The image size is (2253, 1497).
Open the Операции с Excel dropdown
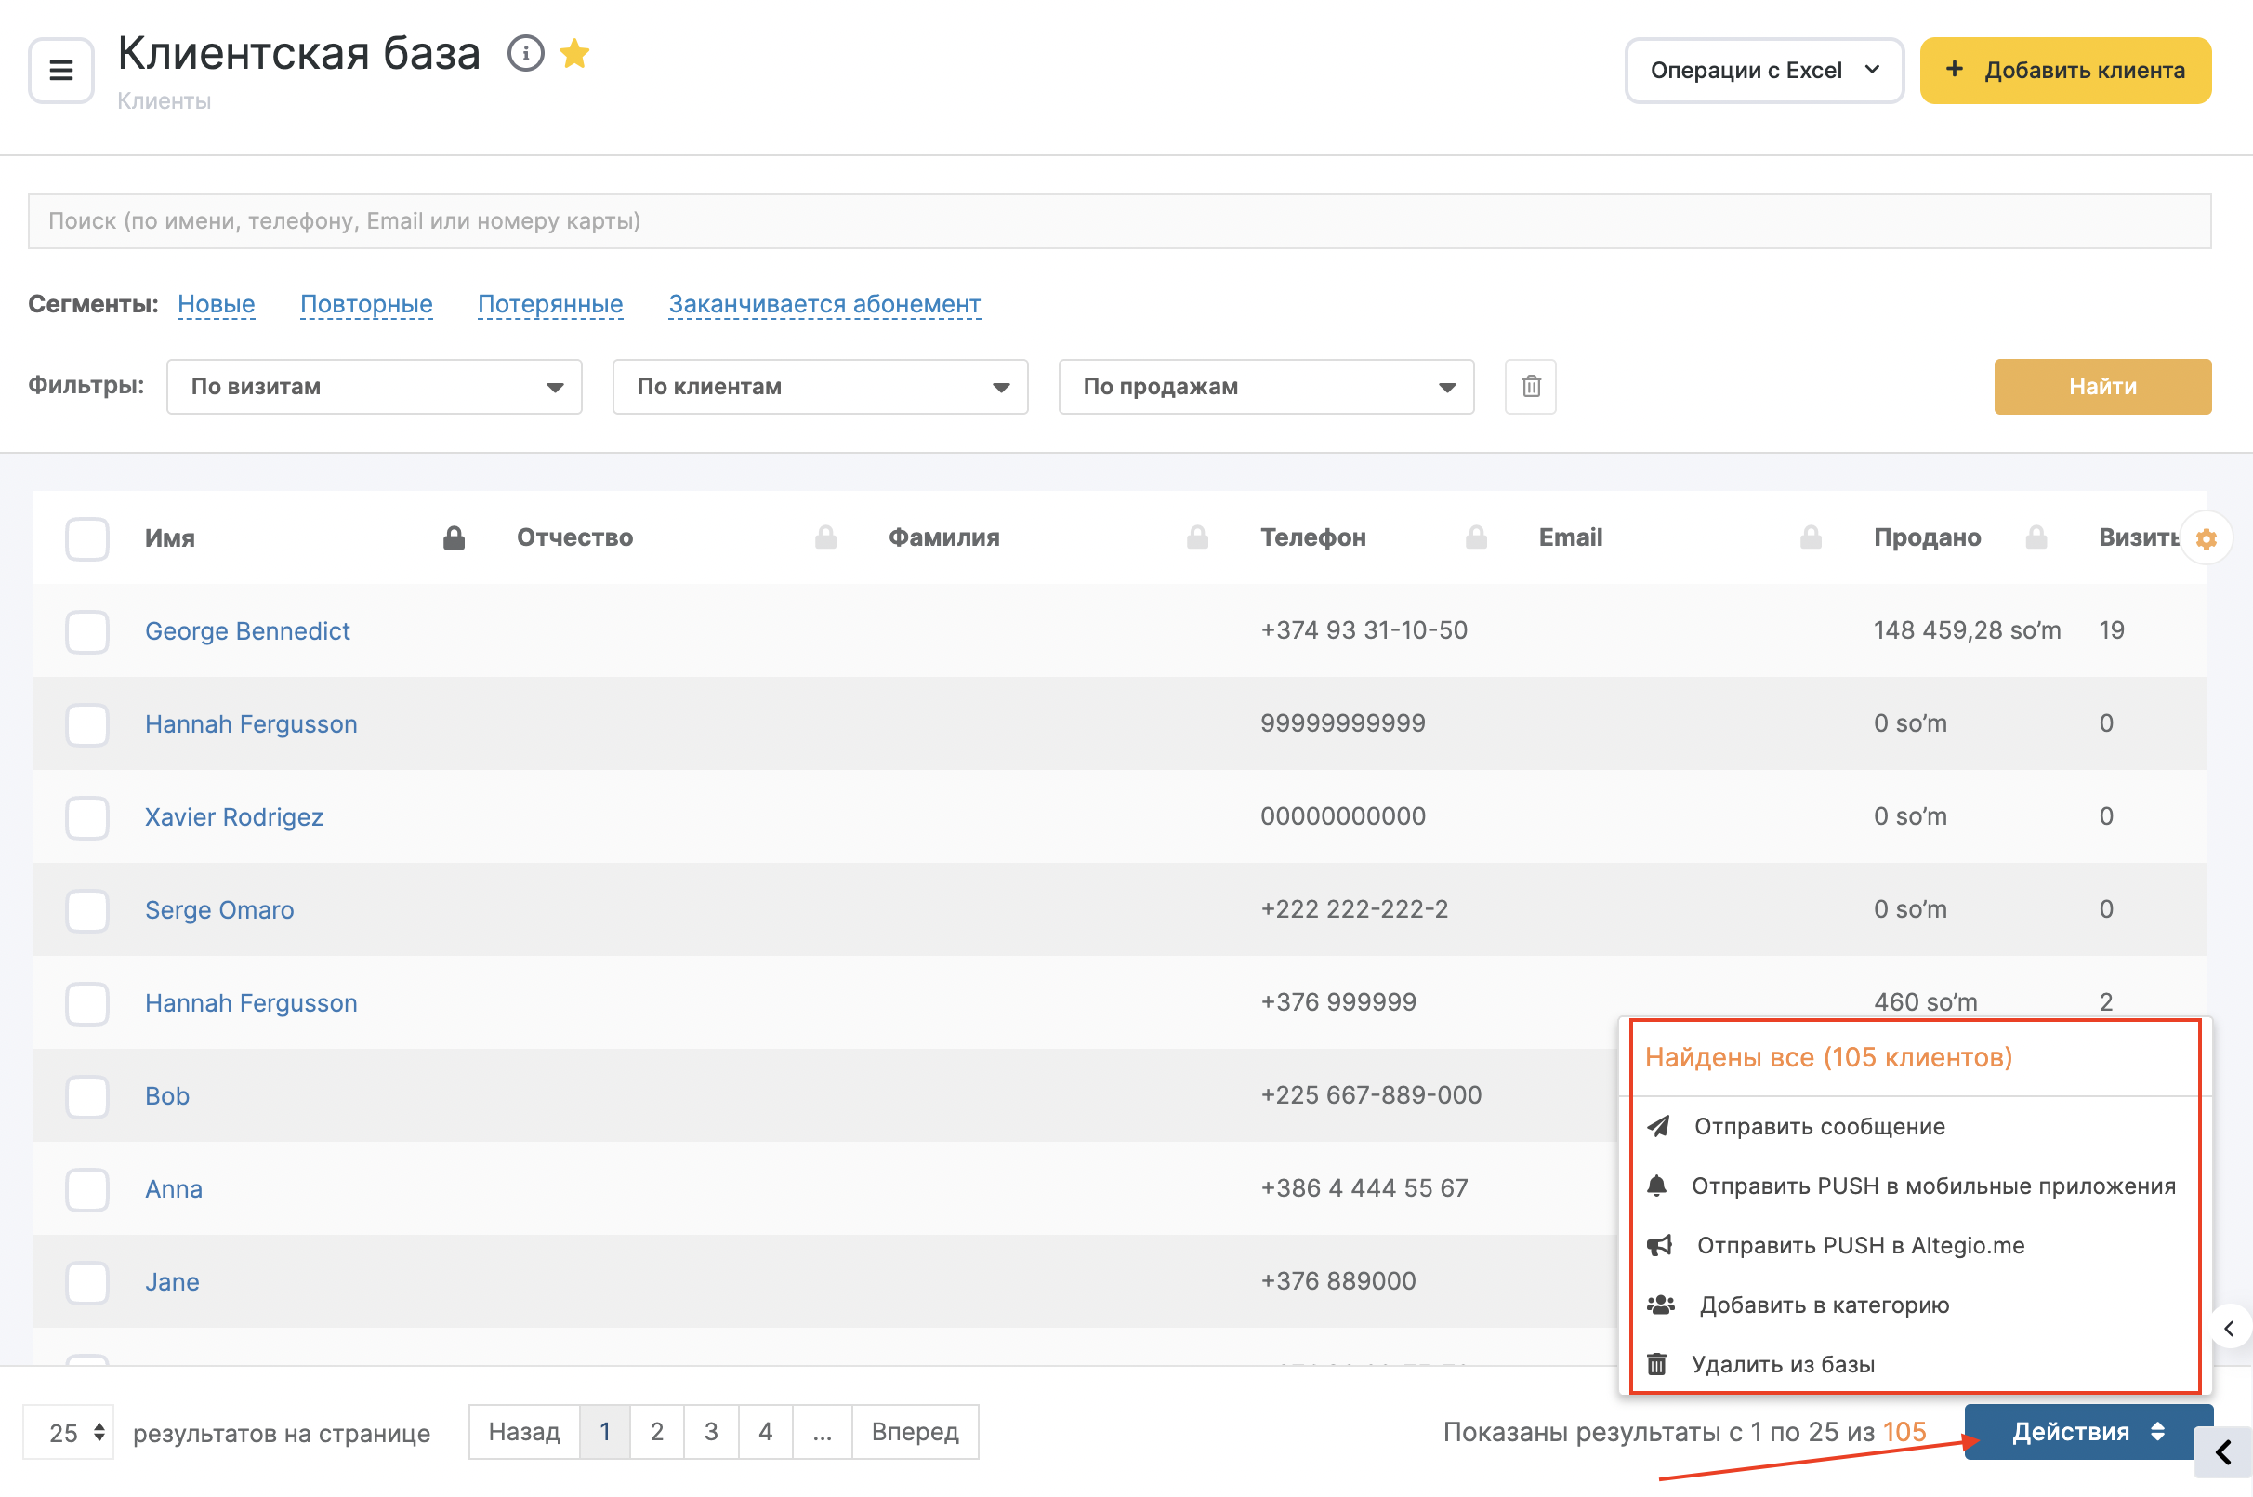coord(1763,71)
